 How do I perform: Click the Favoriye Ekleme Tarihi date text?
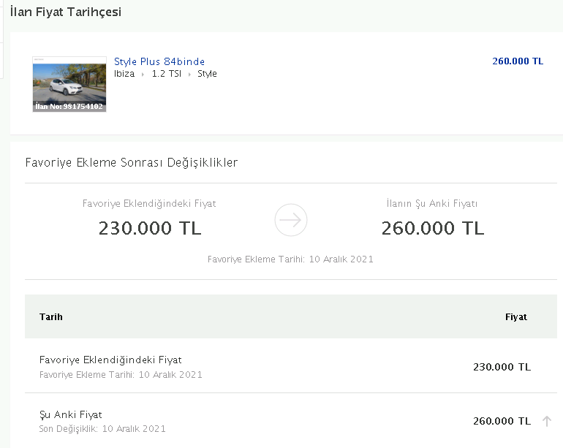(x=290, y=259)
